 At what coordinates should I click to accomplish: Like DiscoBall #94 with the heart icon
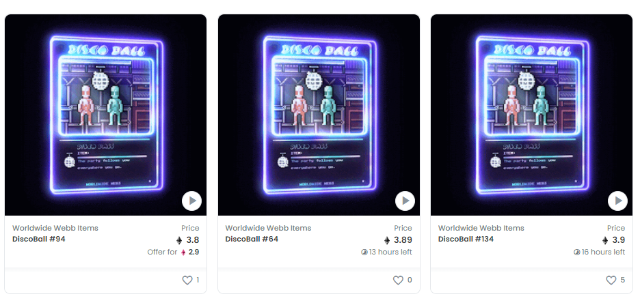pos(187,280)
